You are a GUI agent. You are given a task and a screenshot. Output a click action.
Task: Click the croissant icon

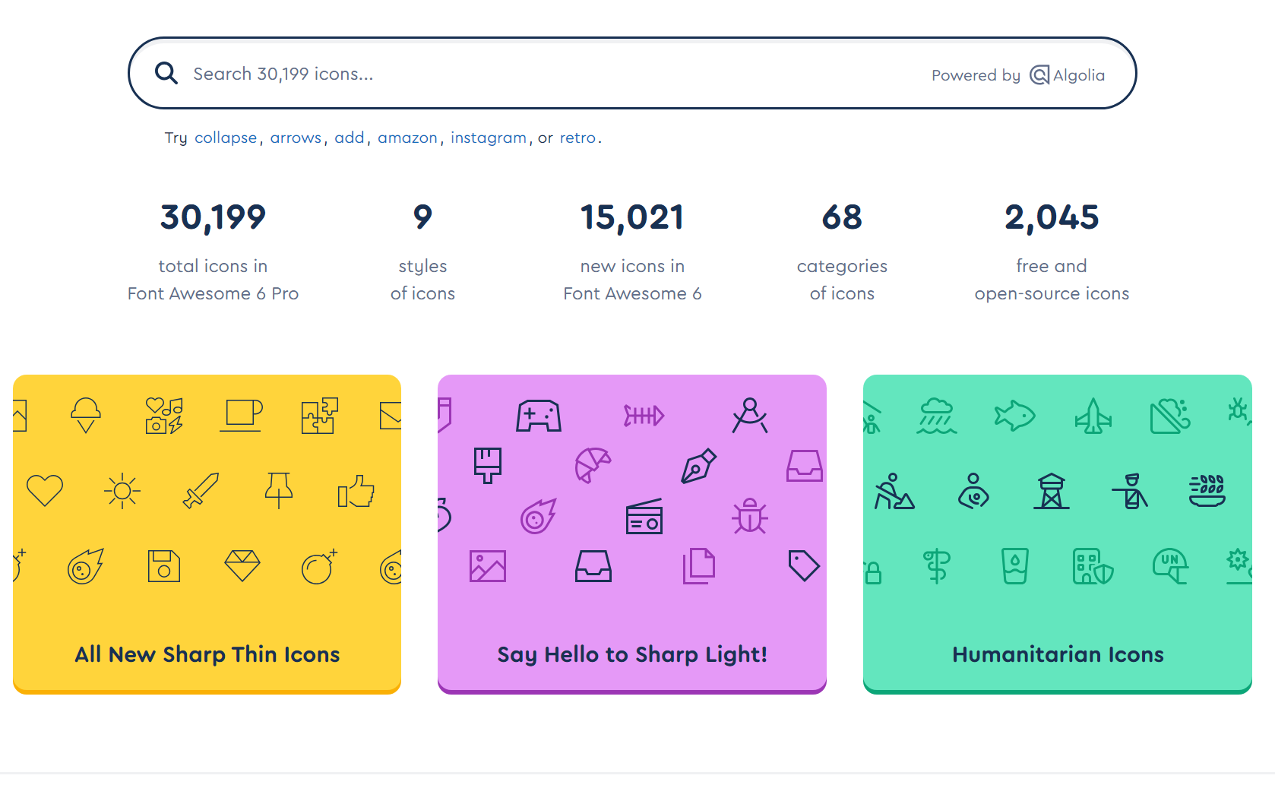click(593, 465)
